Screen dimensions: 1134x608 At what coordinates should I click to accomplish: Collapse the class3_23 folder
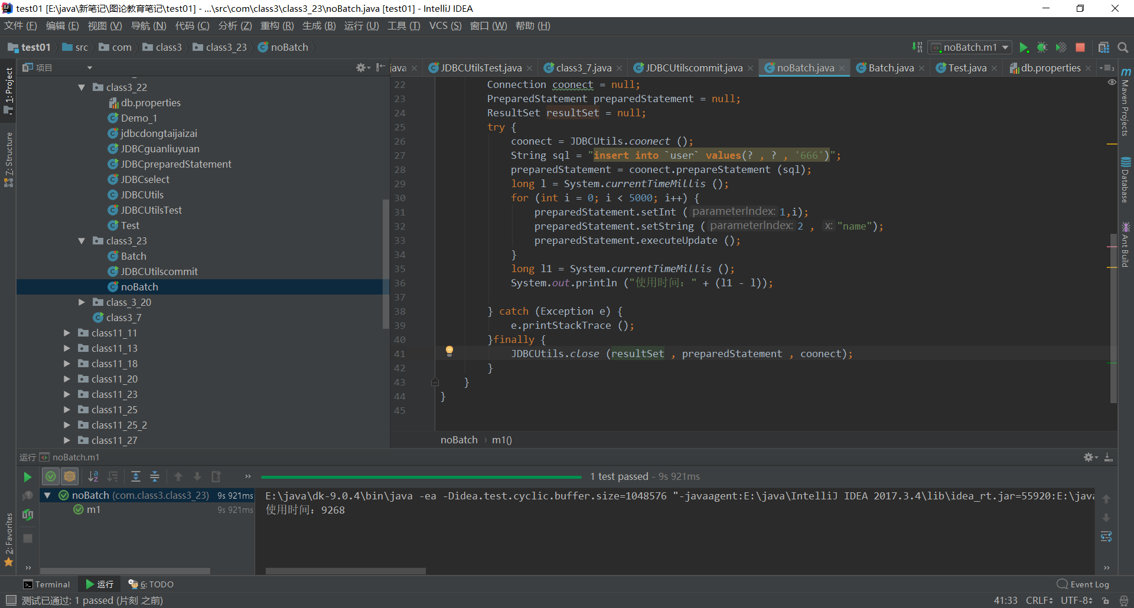click(x=82, y=241)
